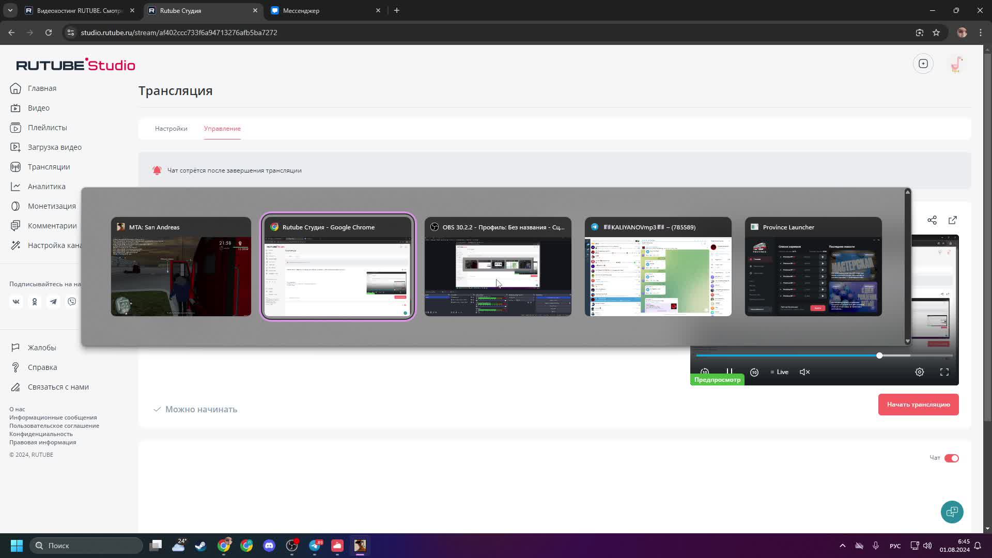The image size is (992, 558).
Task: Switch to the Настройки tab
Action: point(171,129)
